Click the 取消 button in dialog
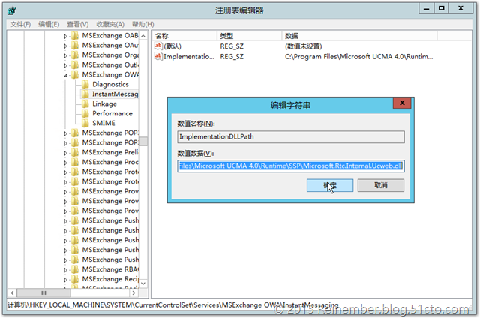 pos(380,185)
